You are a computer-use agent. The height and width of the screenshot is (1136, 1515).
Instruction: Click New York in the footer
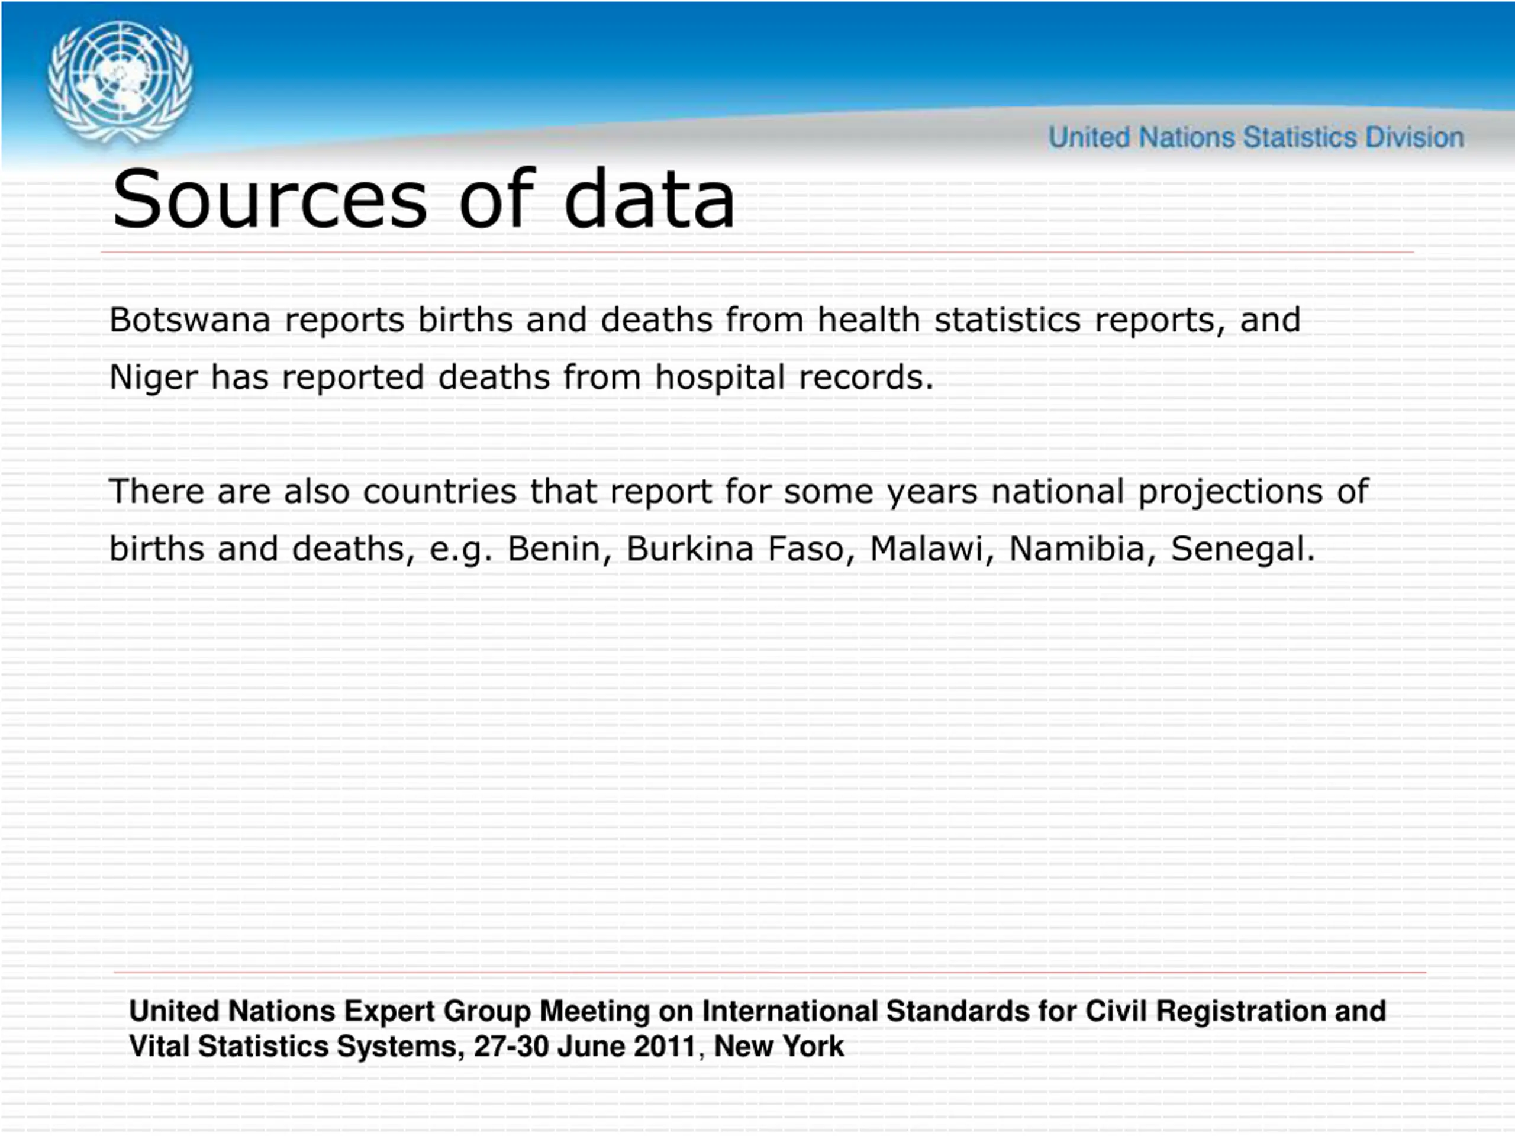[x=779, y=1047]
